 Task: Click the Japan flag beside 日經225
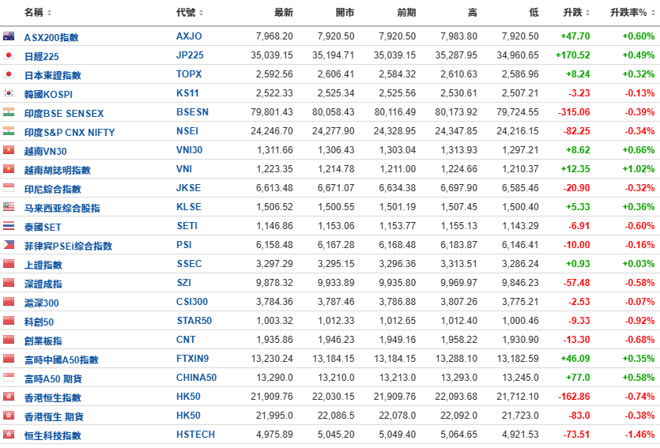(9, 55)
